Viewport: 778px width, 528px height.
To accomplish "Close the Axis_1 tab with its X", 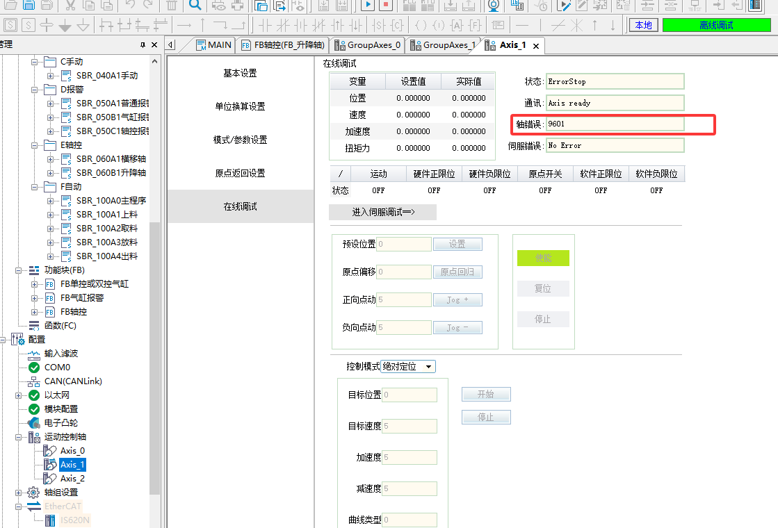I will pos(536,46).
